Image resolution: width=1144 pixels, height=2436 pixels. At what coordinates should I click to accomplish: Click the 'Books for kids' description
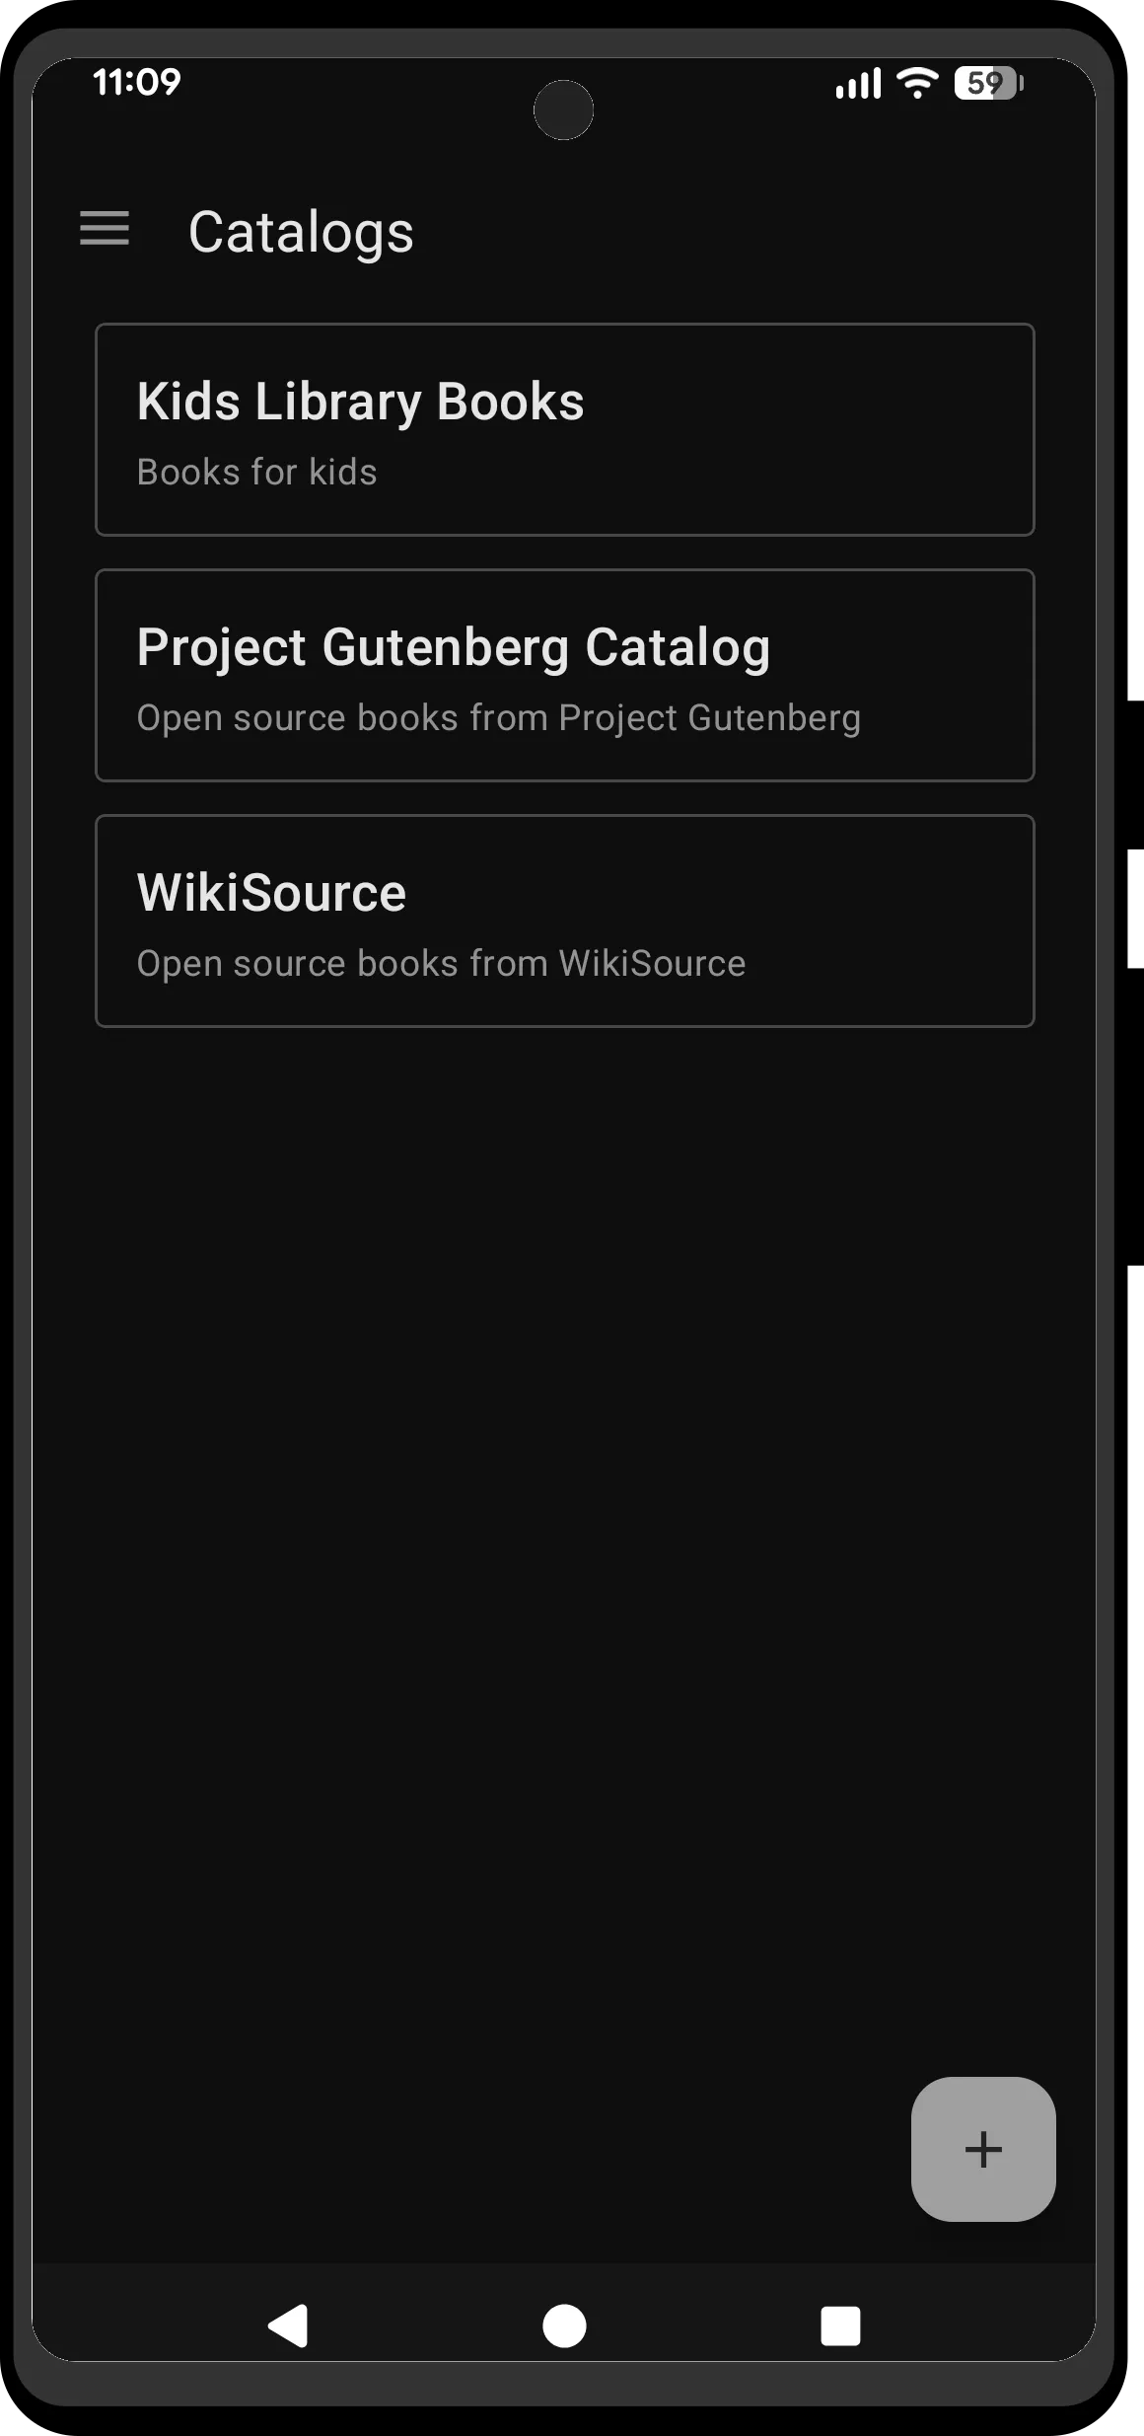click(256, 473)
